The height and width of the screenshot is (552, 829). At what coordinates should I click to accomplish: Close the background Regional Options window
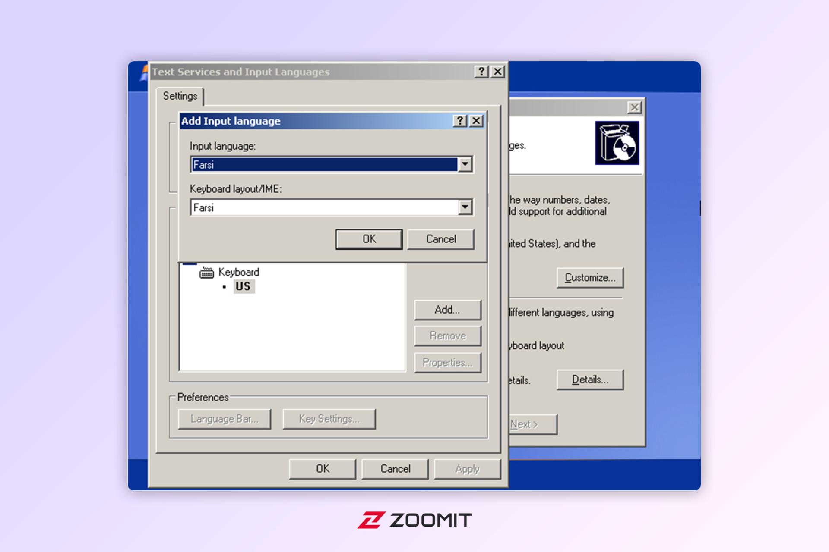coord(634,107)
